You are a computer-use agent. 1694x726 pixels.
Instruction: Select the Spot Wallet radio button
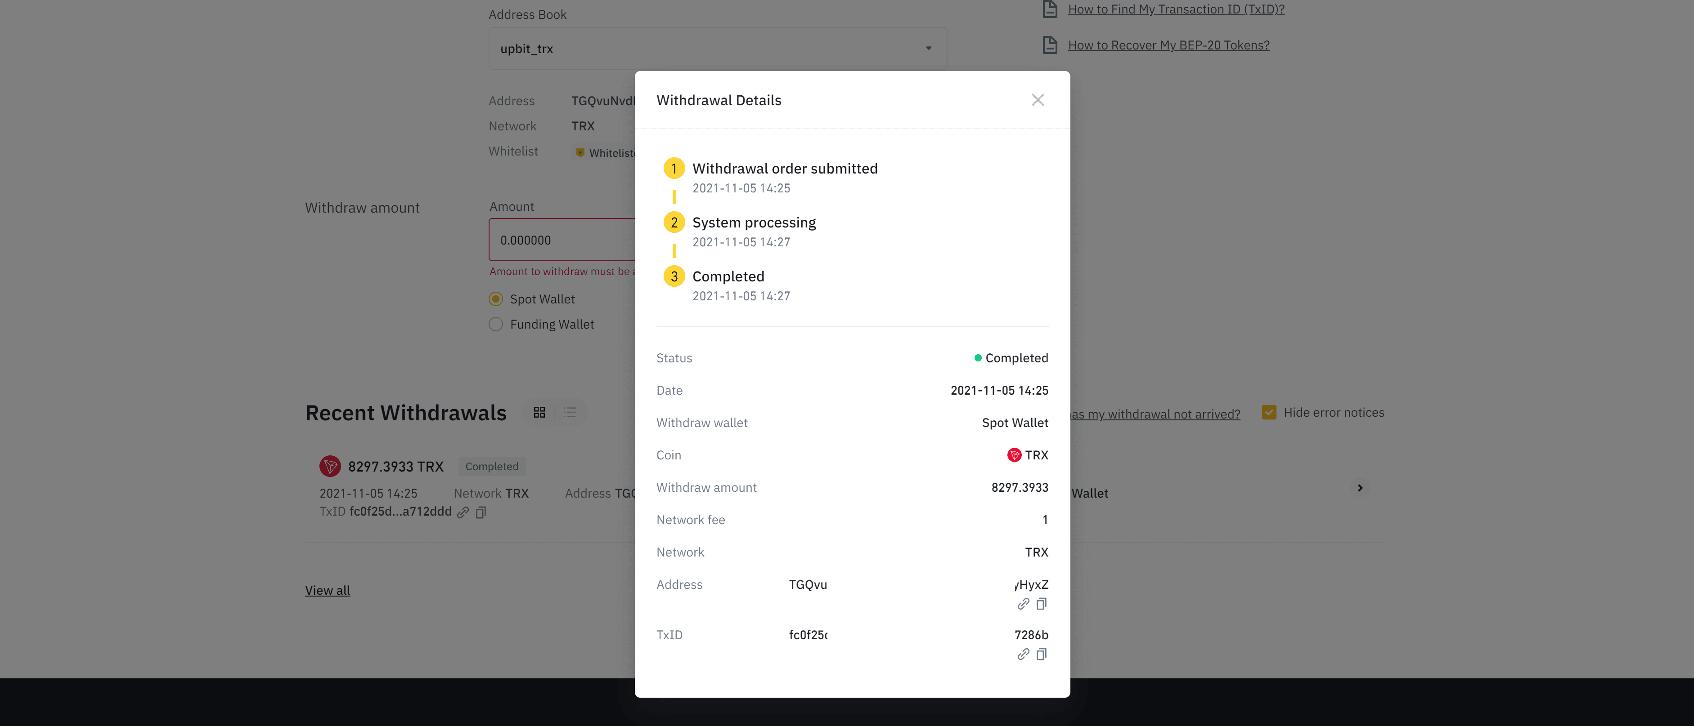point(496,299)
